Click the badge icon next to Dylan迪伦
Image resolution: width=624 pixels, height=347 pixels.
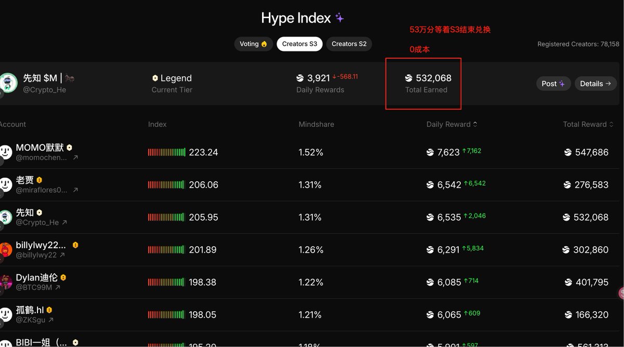[63, 277]
